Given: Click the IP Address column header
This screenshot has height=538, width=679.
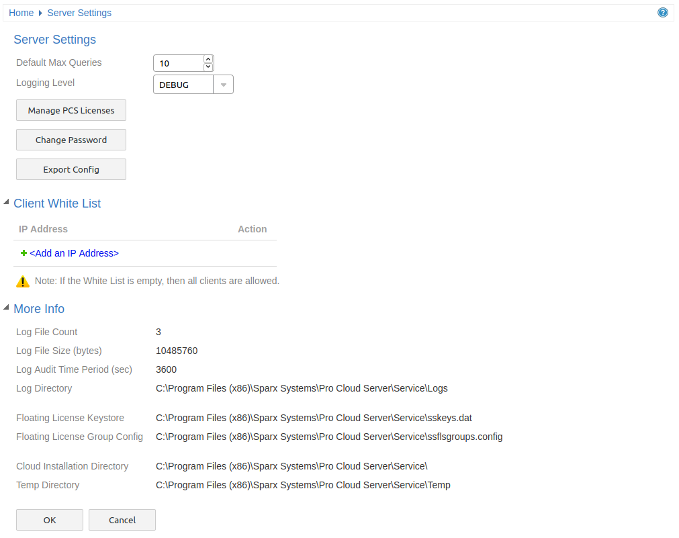Looking at the screenshot, I should 43,229.
